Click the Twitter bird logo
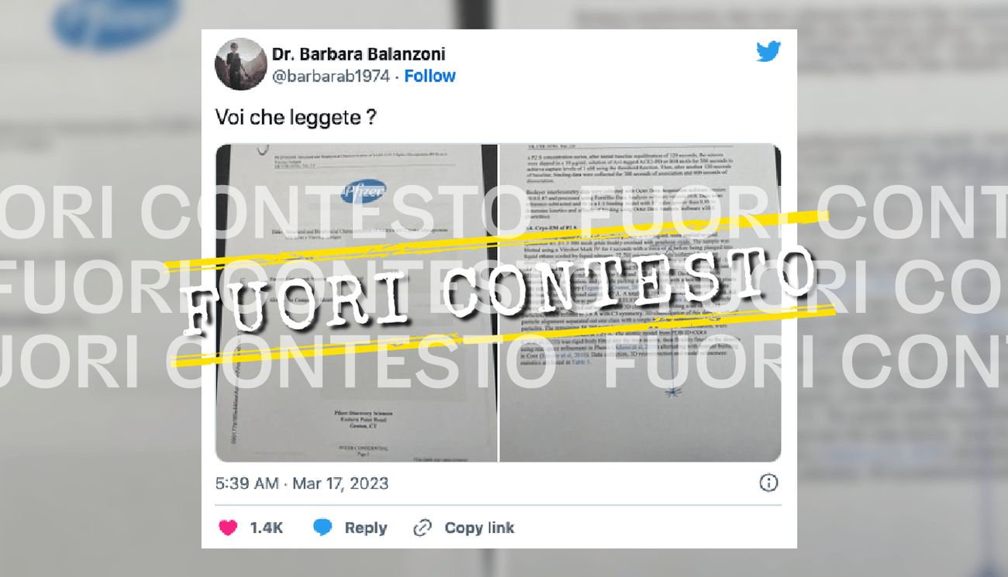This screenshot has height=577, width=1008. coord(768,52)
